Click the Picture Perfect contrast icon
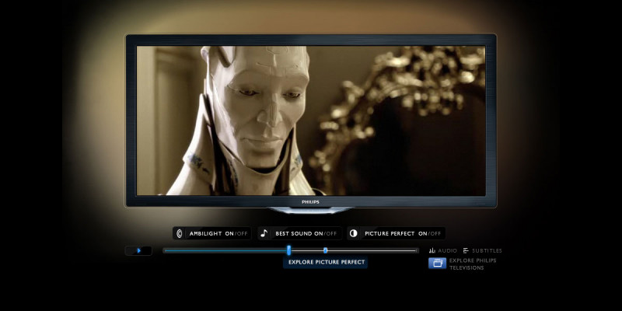This screenshot has width=622, height=311. [x=354, y=234]
